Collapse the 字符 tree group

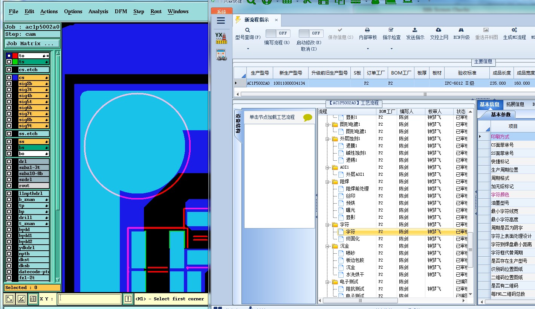(328, 224)
